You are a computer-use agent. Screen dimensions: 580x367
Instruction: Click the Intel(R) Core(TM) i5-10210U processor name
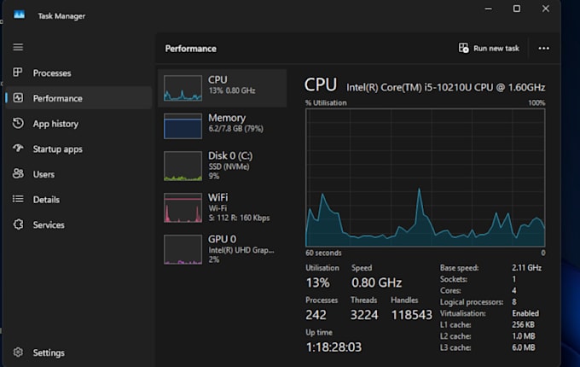pos(445,87)
